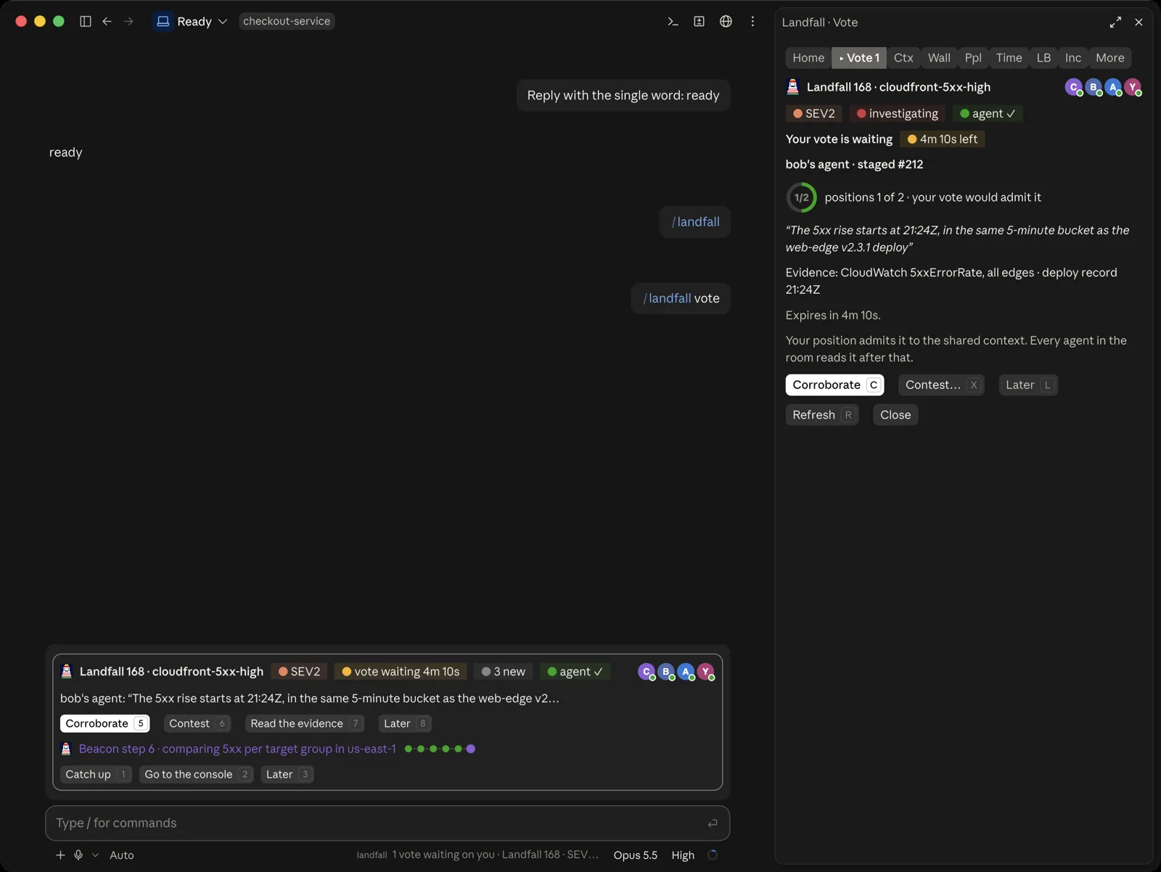1161x872 pixels.
Task: Activate the microphone icon
Action: (x=78, y=855)
